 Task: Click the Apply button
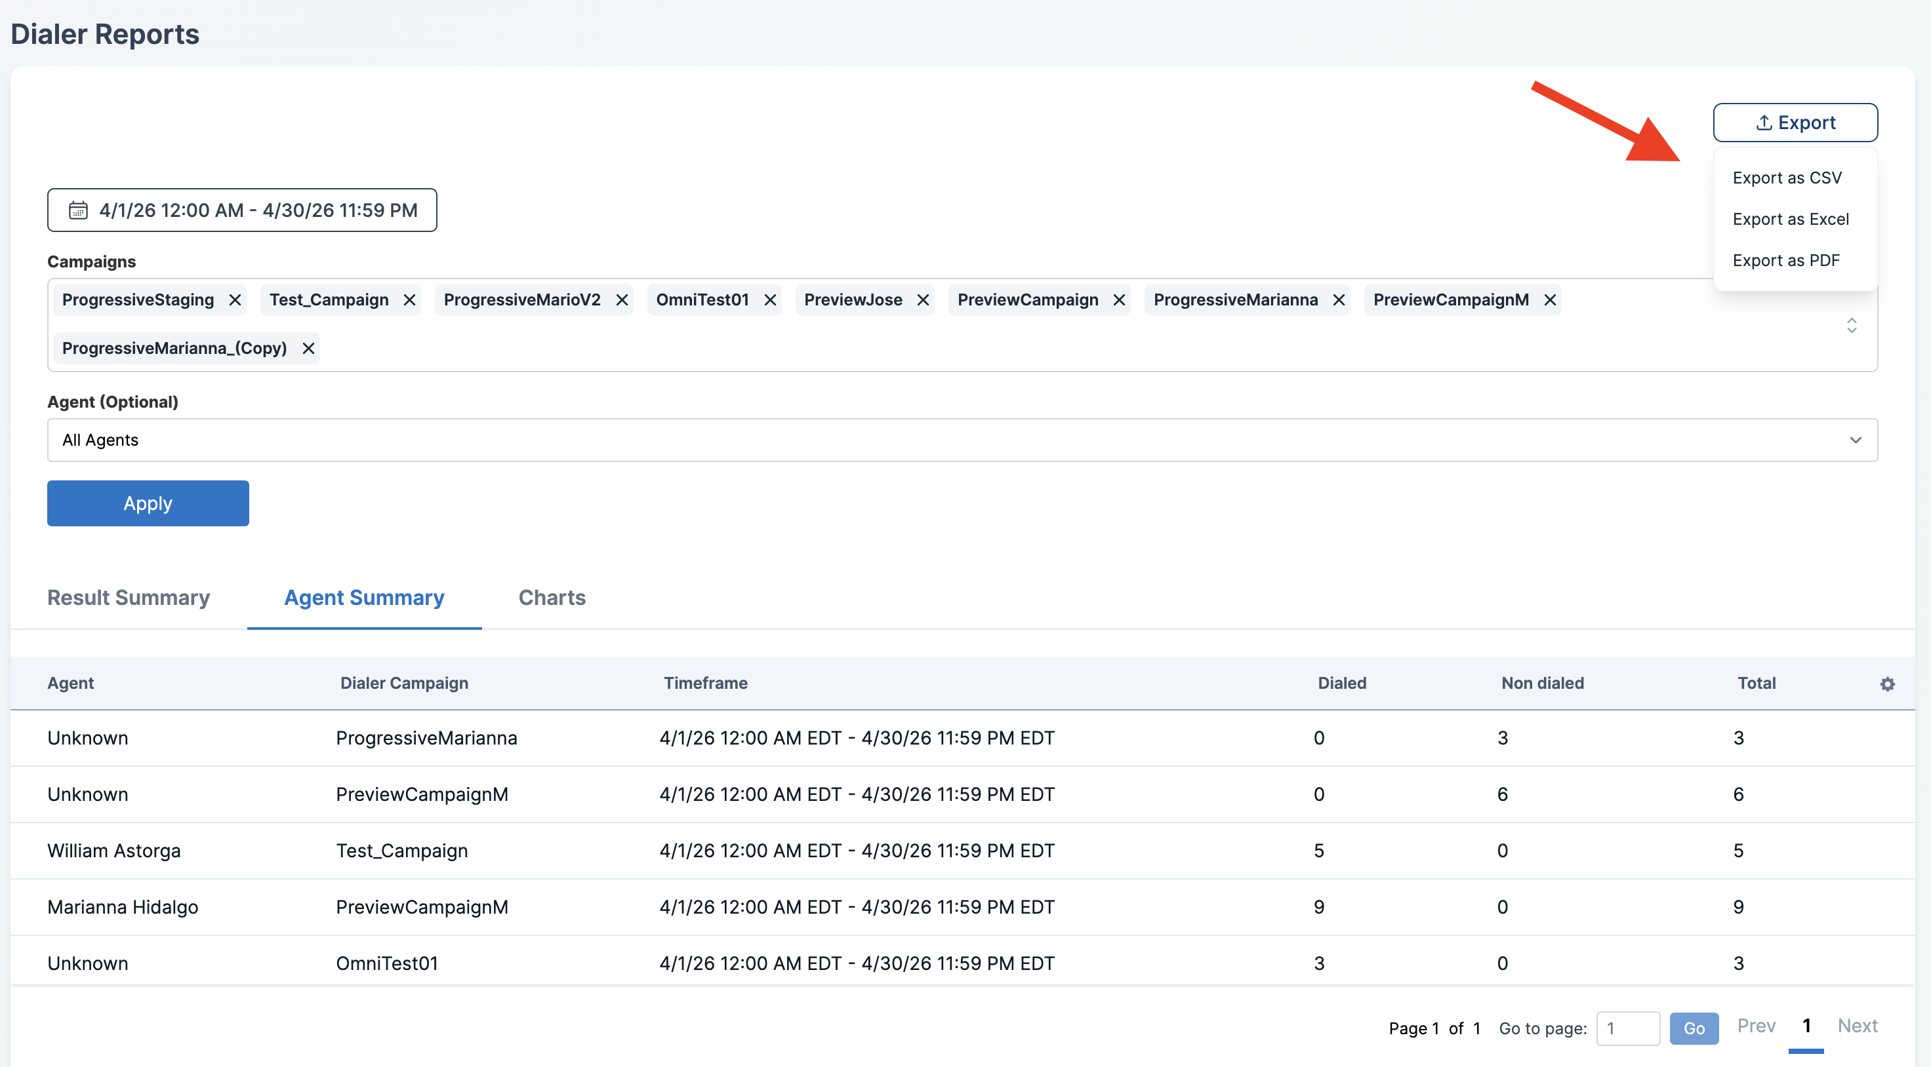pos(148,503)
